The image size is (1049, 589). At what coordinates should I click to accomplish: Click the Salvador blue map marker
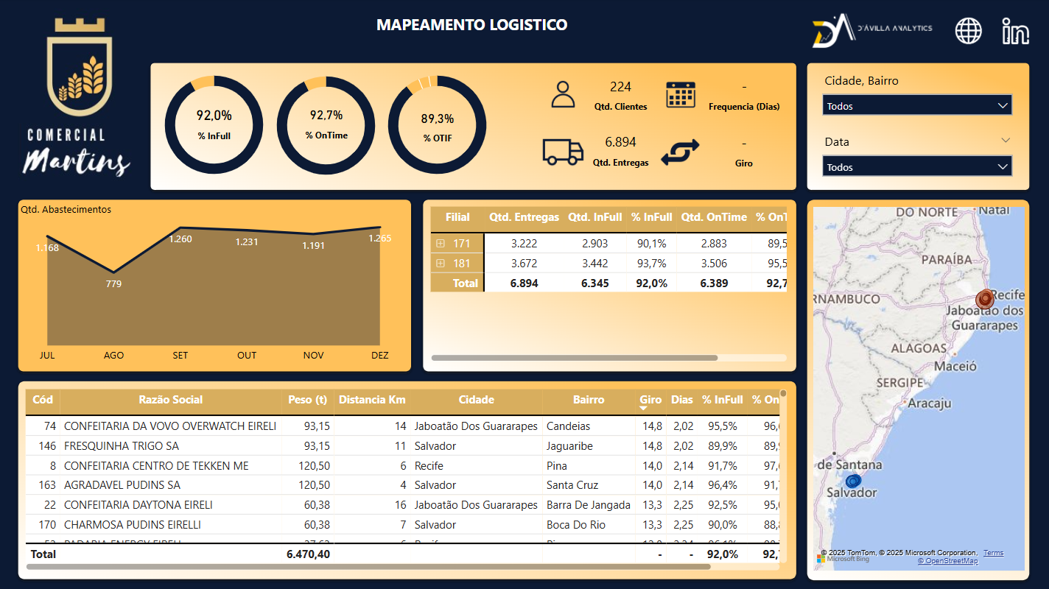click(x=853, y=481)
